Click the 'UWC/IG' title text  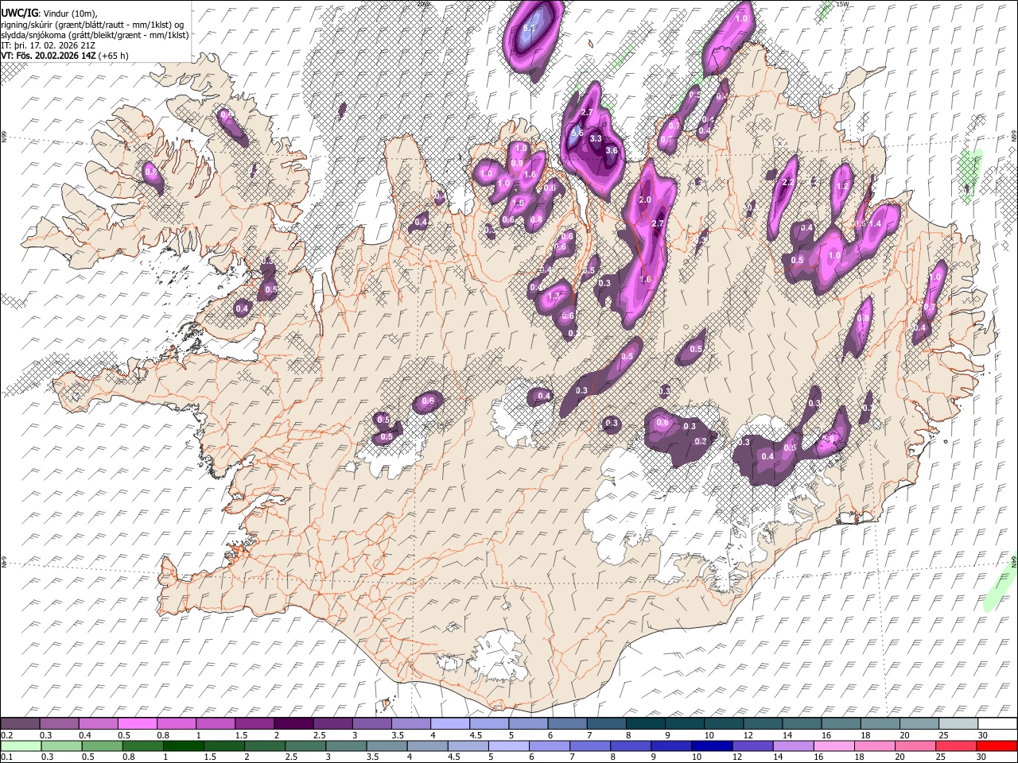19,13
